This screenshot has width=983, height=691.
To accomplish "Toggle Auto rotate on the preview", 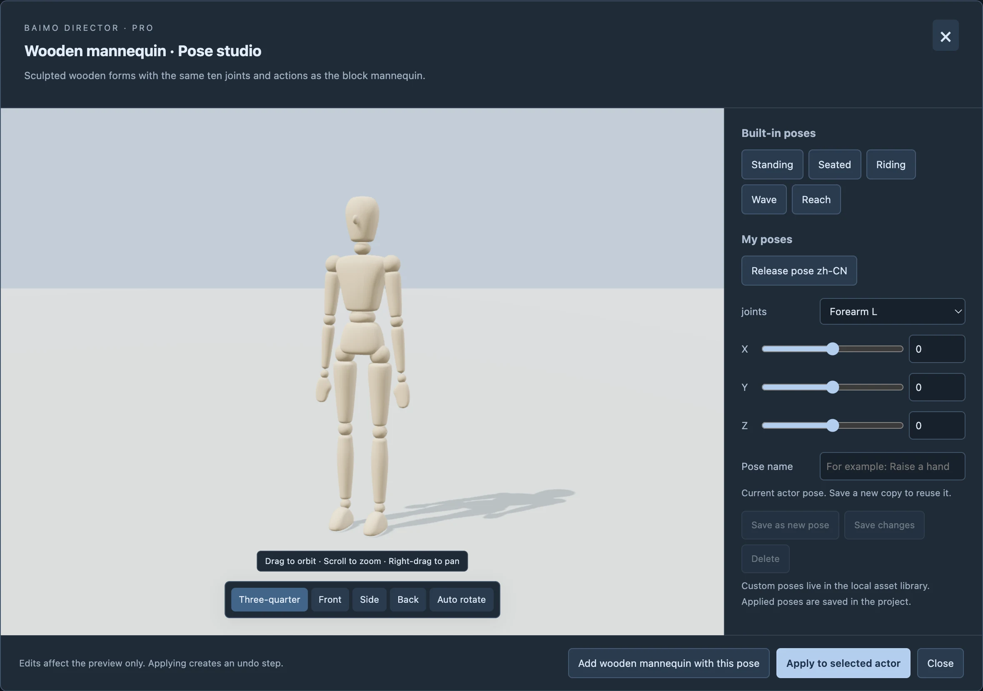I will (461, 599).
